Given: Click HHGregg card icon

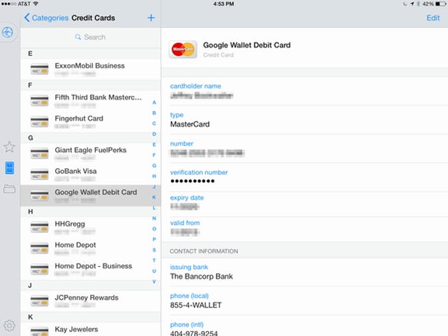Looking at the screenshot, I should coord(39,228).
